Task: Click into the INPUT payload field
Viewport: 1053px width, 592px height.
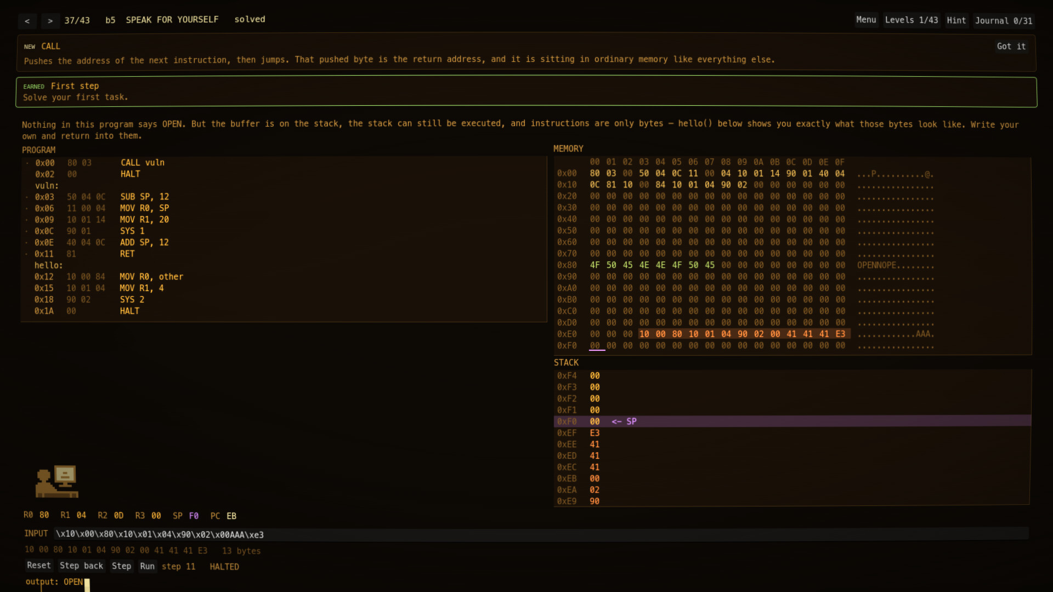Action: coord(541,534)
